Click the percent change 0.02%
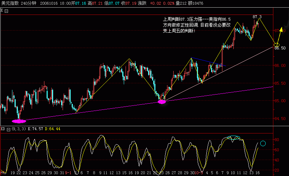The image size is (289, 176). (169, 3)
